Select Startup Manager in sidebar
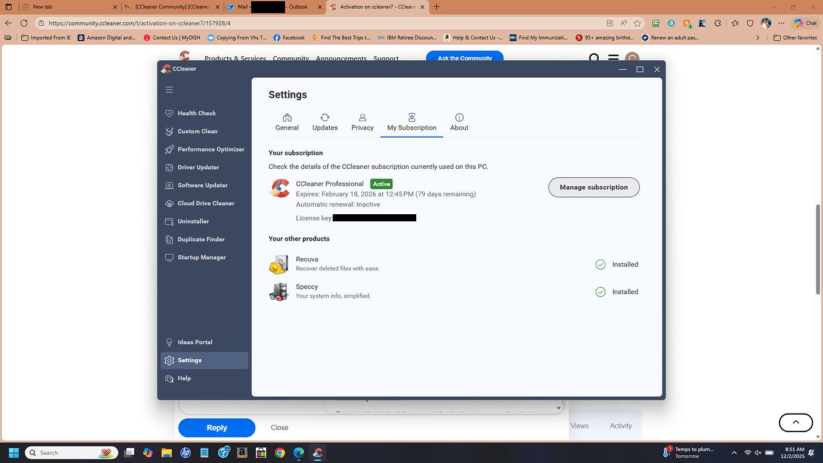This screenshot has width=823, height=463. pos(202,257)
